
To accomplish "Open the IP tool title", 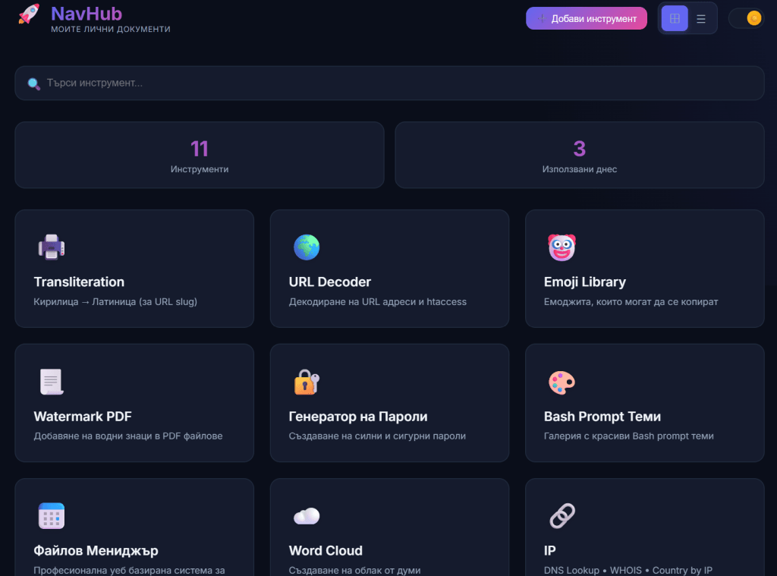I will click(549, 551).
